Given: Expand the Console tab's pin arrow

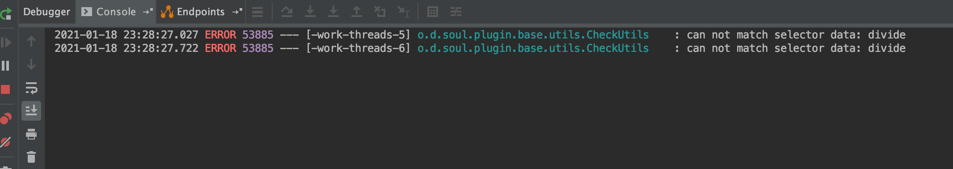Looking at the screenshot, I should (148, 12).
